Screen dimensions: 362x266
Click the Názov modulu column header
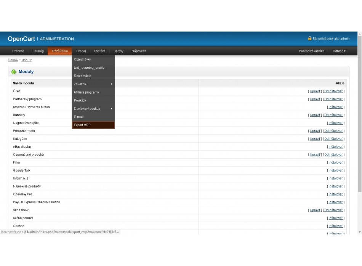(x=23, y=83)
